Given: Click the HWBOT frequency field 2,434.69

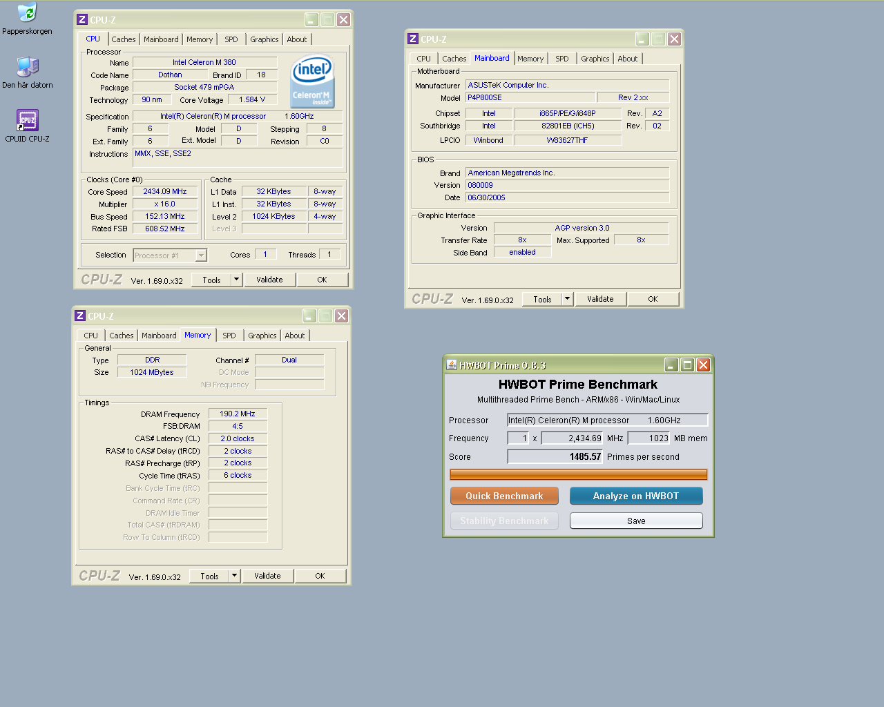Looking at the screenshot, I should point(572,438).
